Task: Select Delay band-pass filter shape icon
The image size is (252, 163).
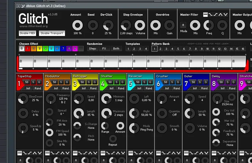Action: click(229, 153)
